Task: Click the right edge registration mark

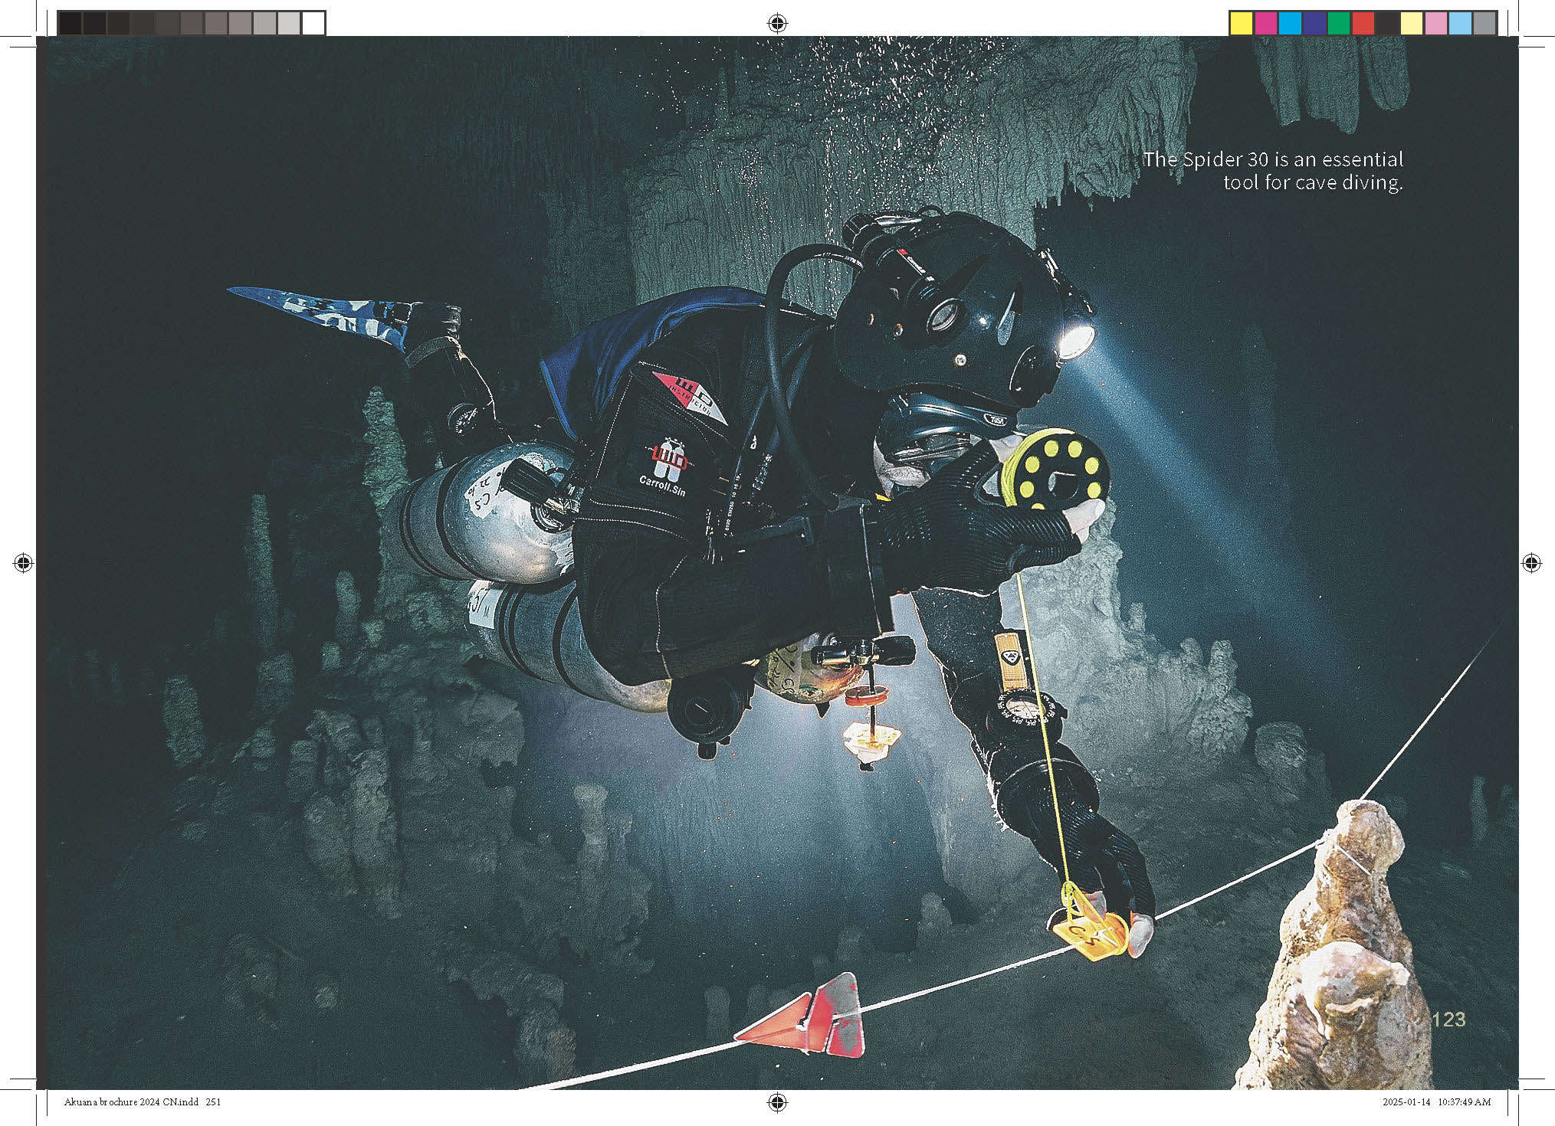Action: [x=1531, y=563]
